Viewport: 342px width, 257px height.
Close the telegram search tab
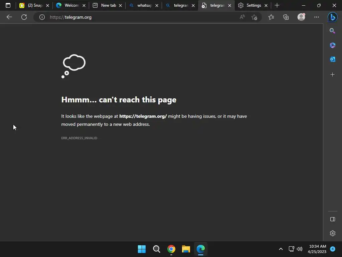tap(193, 5)
